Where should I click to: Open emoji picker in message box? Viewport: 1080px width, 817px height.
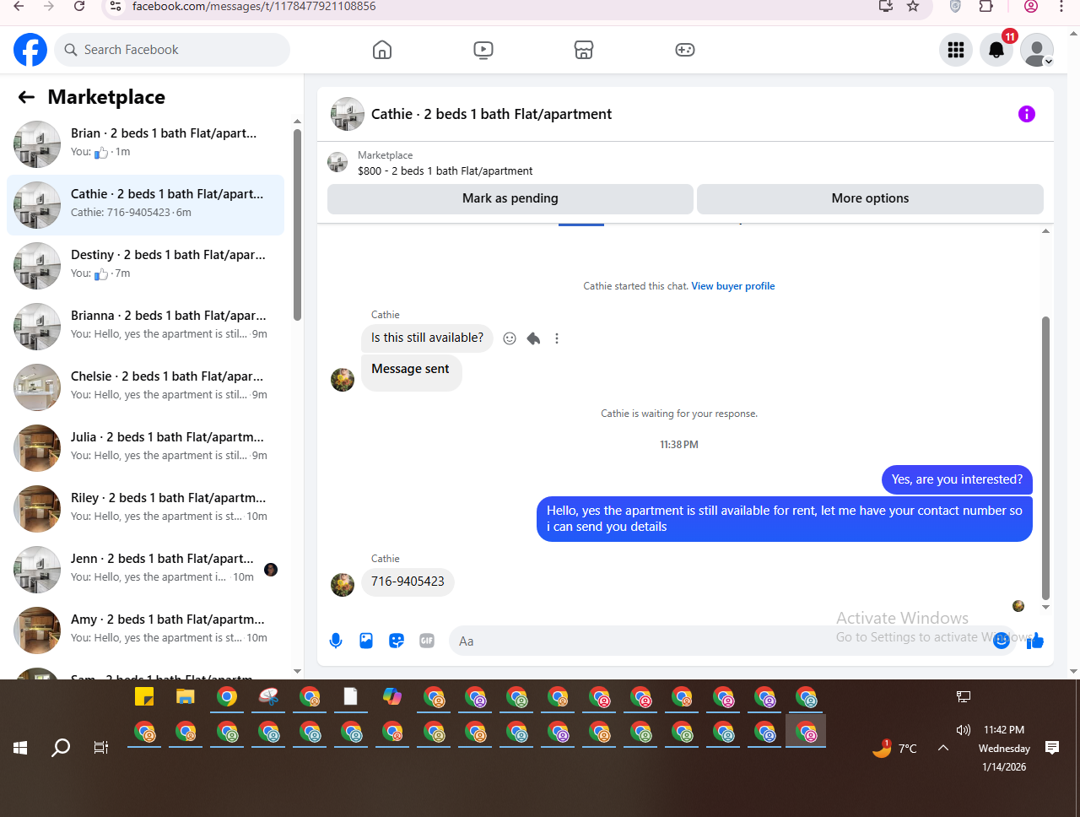1001,641
